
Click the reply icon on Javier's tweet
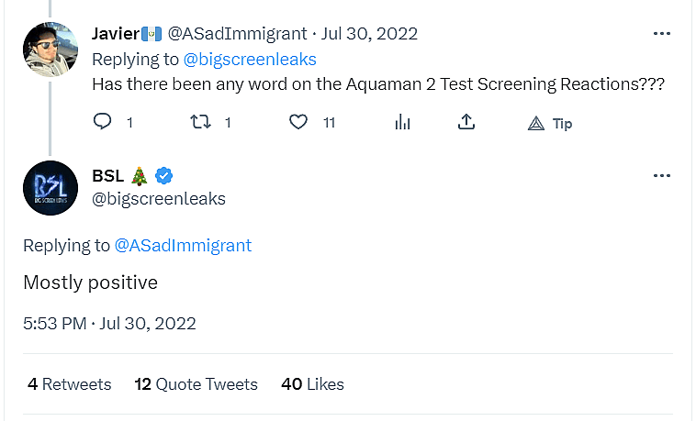(103, 122)
